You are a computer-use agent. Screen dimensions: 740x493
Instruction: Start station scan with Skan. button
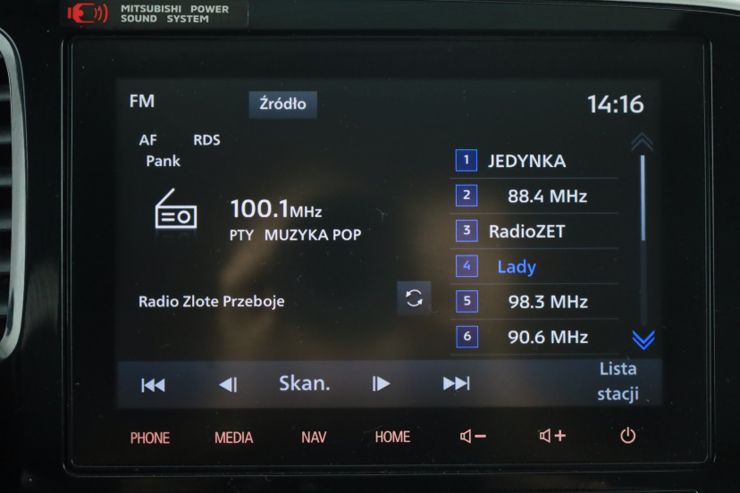(305, 383)
